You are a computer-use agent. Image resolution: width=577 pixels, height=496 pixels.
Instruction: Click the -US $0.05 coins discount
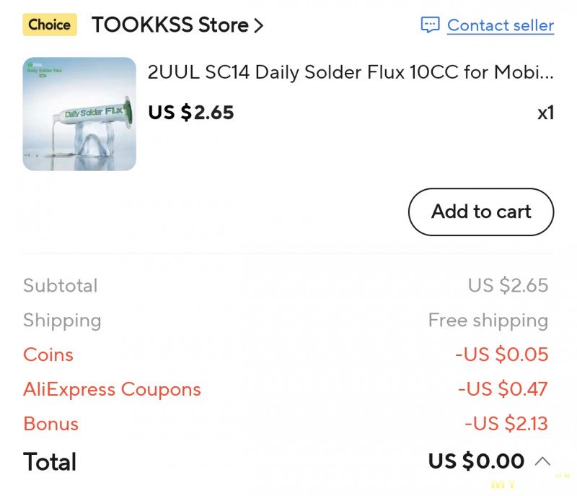(x=501, y=354)
